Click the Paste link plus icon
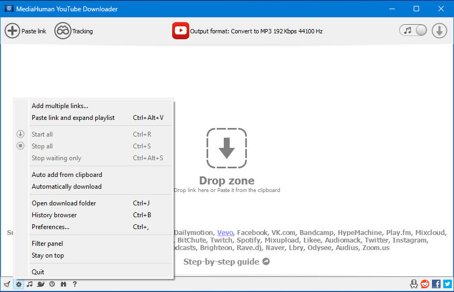 click(x=12, y=31)
